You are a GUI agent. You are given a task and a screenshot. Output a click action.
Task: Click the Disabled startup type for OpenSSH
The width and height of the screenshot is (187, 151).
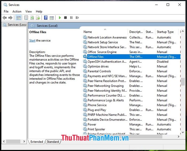click(x=162, y=62)
